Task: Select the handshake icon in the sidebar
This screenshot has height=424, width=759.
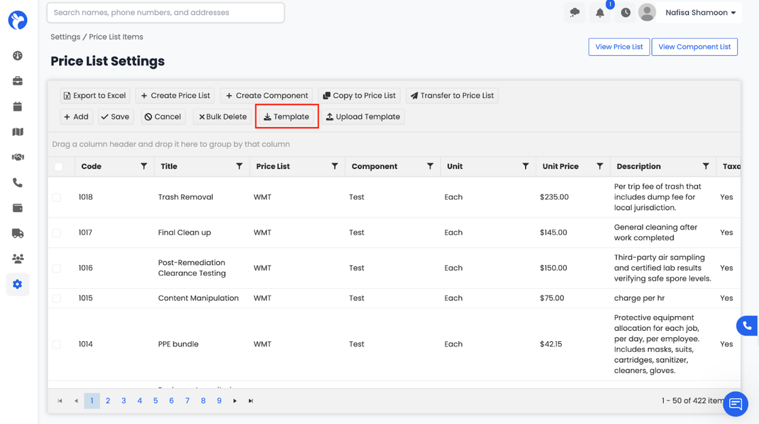Action: [17, 156]
